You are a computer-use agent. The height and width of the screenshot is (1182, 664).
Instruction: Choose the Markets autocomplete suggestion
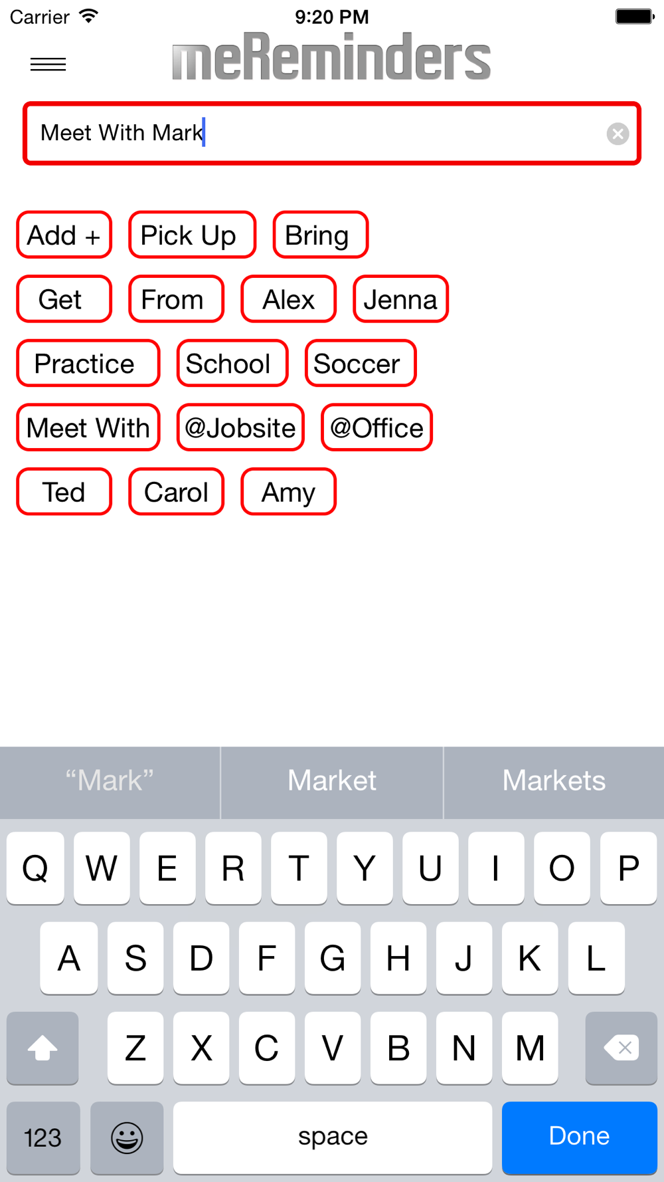click(554, 782)
